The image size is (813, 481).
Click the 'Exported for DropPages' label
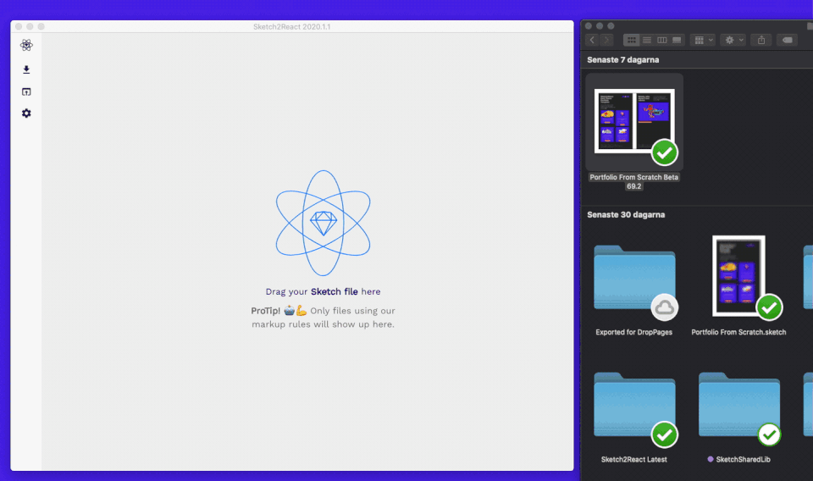pyautogui.click(x=633, y=332)
